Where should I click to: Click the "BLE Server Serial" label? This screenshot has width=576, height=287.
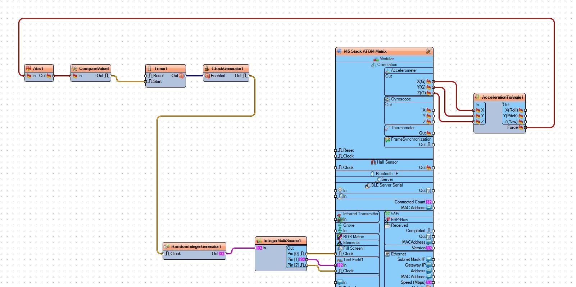point(387,185)
